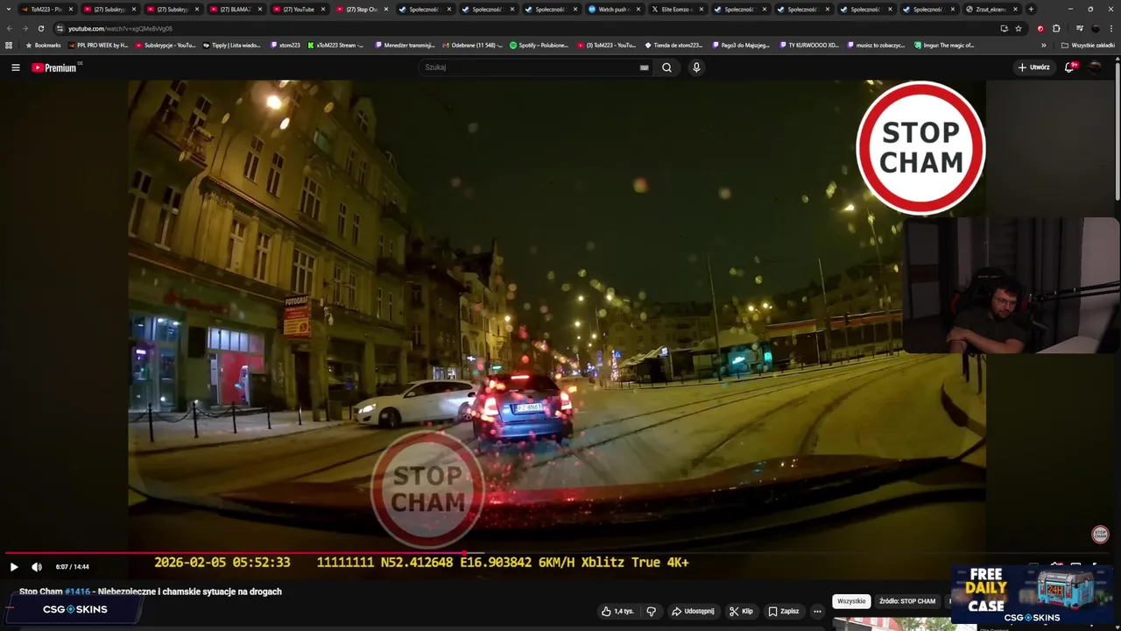Open Imgur: The magic bookmark
1121x631 pixels.
click(x=944, y=45)
